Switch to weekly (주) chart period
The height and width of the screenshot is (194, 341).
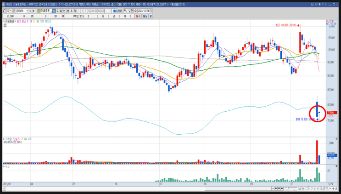point(57,11)
